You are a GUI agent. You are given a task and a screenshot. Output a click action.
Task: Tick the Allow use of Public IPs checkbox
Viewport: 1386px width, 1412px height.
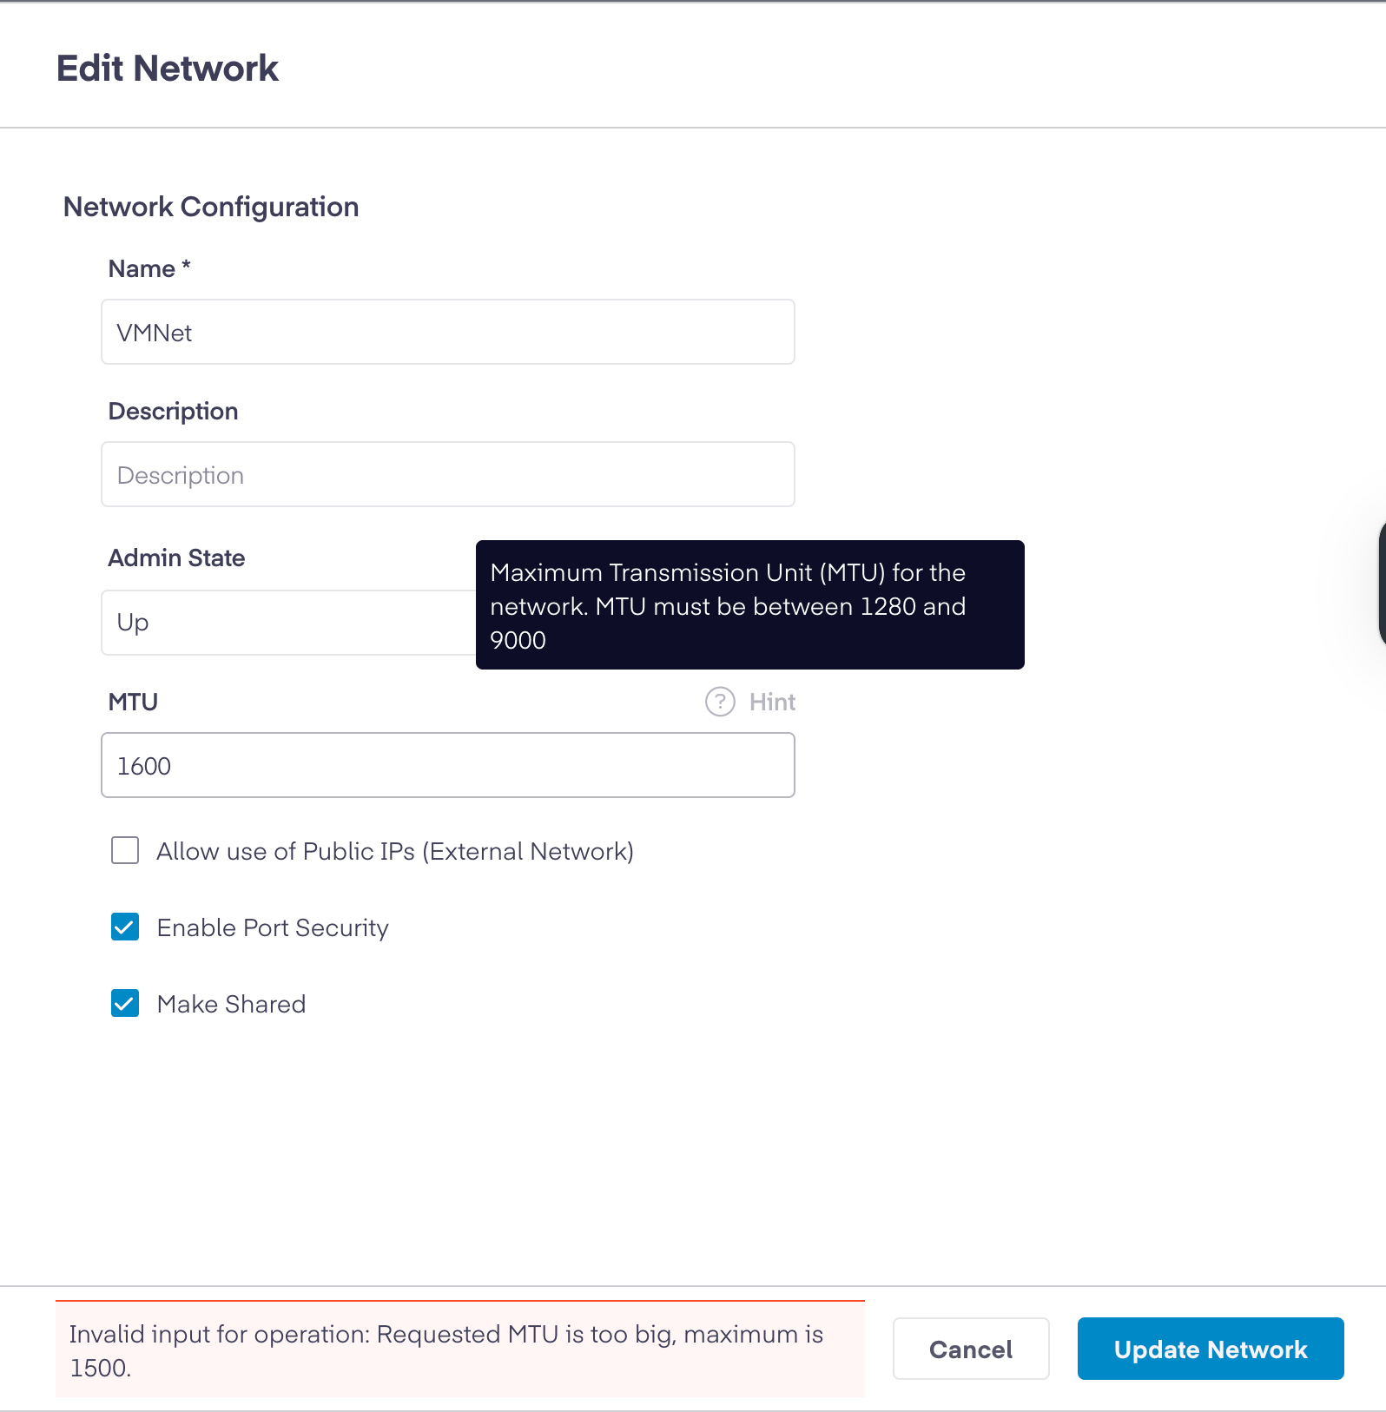coord(125,851)
